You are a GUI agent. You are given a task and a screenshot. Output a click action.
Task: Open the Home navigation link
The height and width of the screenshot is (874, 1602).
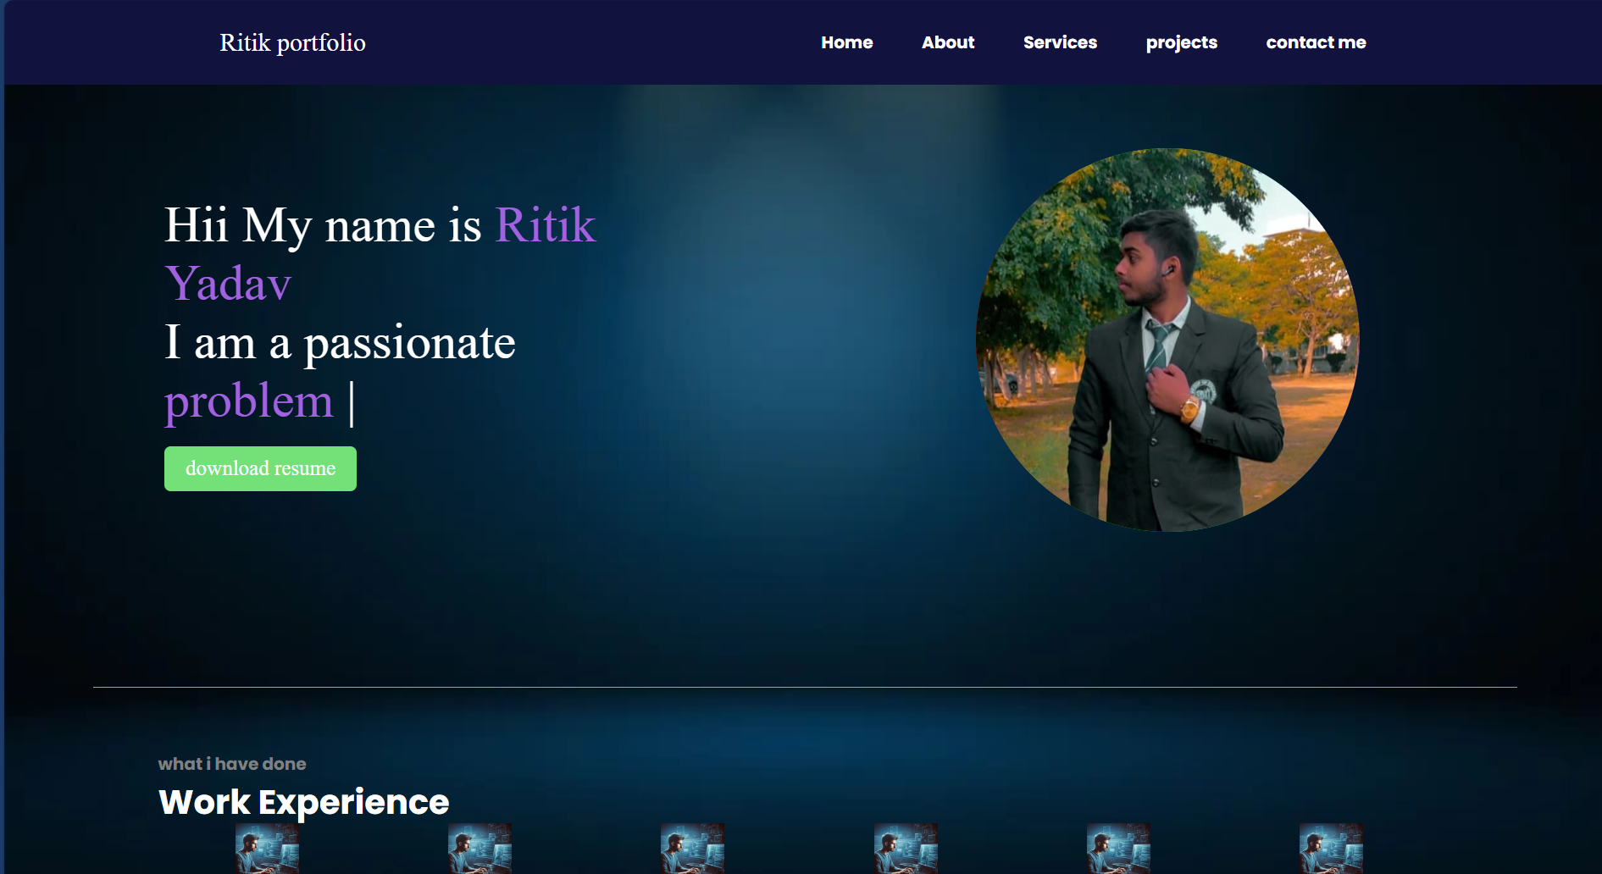[x=846, y=42]
